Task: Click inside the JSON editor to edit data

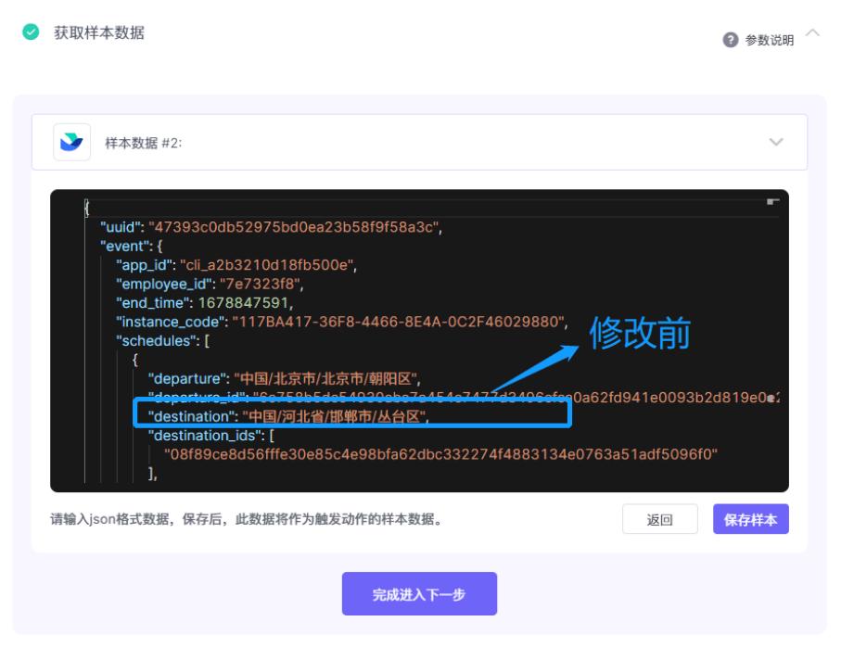Action: click(x=417, y=278)
